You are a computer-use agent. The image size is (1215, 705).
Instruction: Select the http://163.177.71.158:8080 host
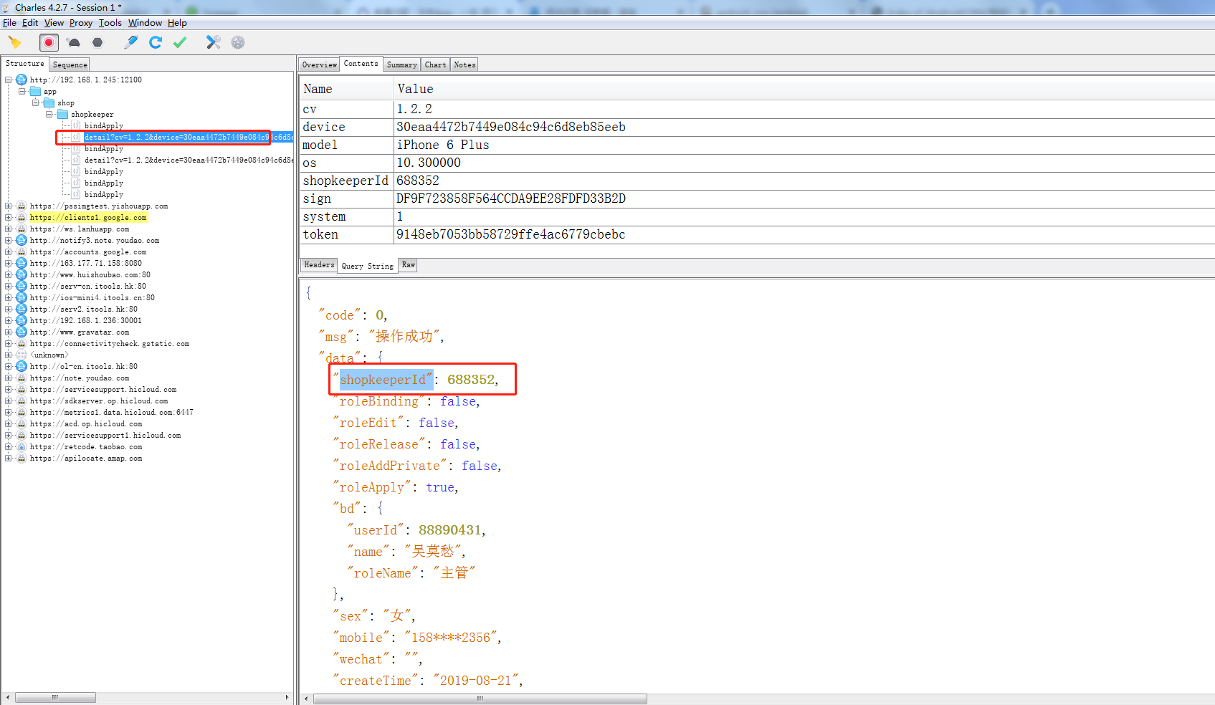point(85,264)
